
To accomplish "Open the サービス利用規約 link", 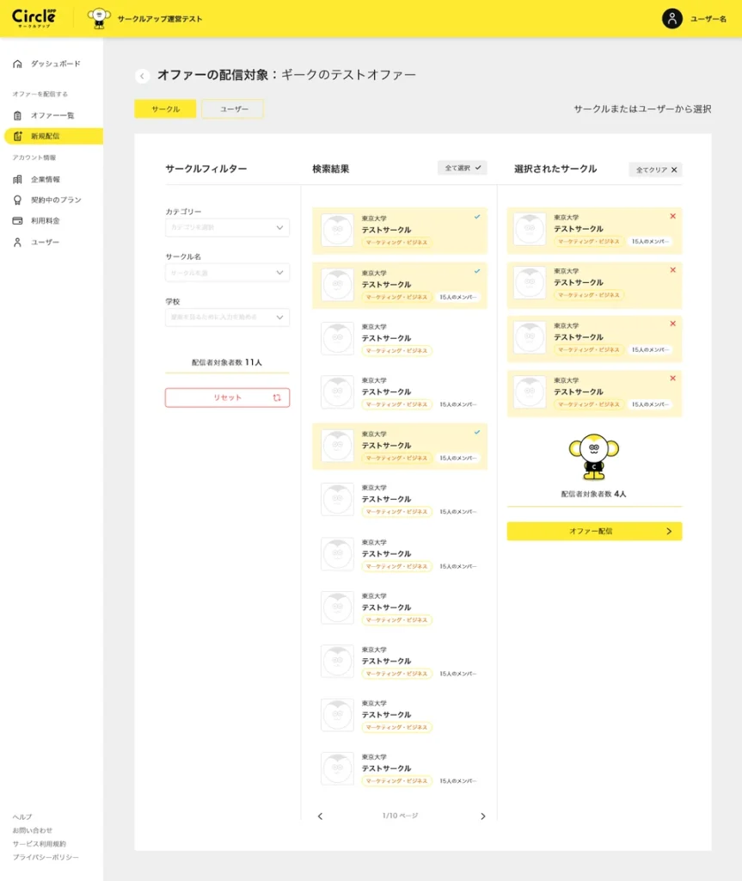I will (39, 843).
